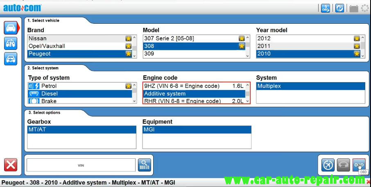Screen dimensions: 371x187
Task: Select RHR 2.0L engine code
Action: [x=194, y=101]
